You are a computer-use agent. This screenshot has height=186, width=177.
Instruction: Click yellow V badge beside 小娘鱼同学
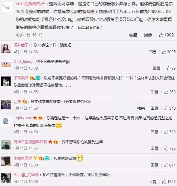pos(35,158)
